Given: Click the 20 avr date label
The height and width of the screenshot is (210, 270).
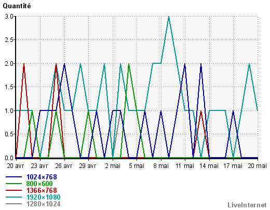Looking at the screenshot, I should pyautogui.click(x=16, y=166).
